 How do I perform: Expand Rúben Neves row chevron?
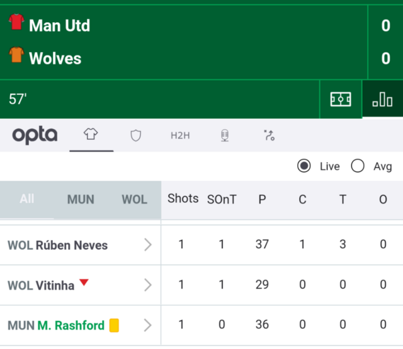tap(148, 244)
